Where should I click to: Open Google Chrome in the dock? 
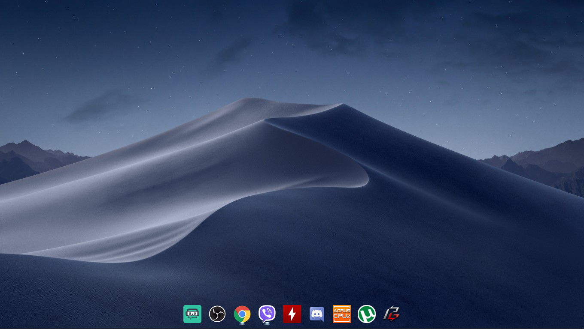242,314
